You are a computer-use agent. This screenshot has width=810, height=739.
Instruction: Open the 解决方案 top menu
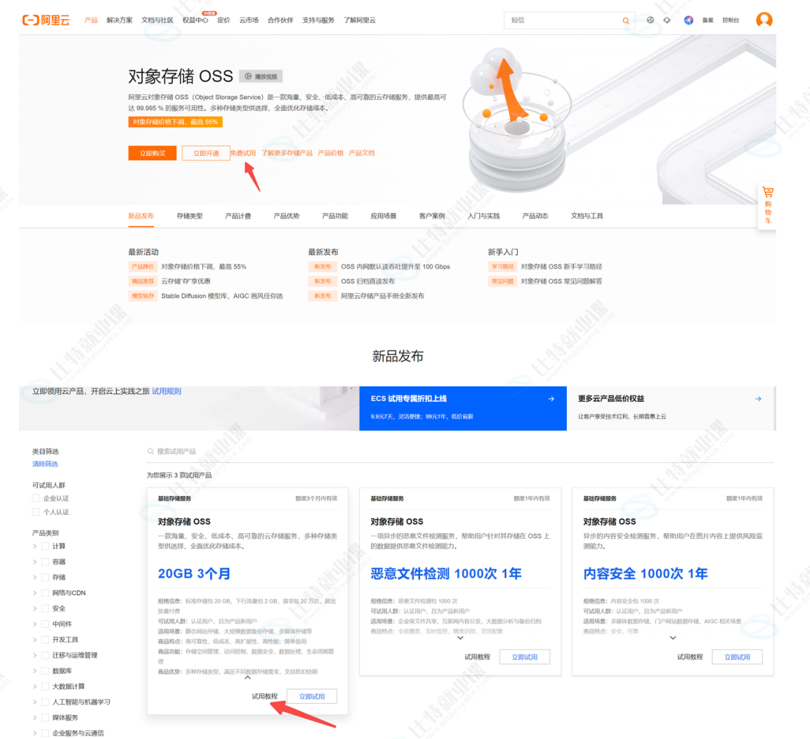click(119, 20)
